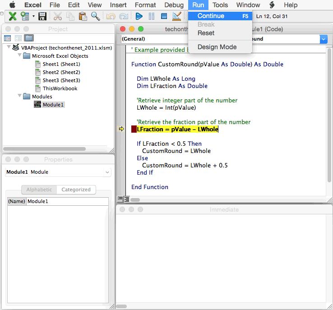The image size is (333, 310).
Task: Switch to the Categorized properties tab
Action: [76, 190]
